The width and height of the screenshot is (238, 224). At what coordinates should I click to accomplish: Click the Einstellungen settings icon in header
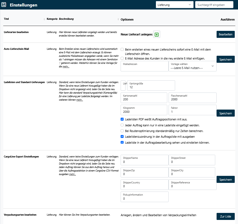(4, 5)
